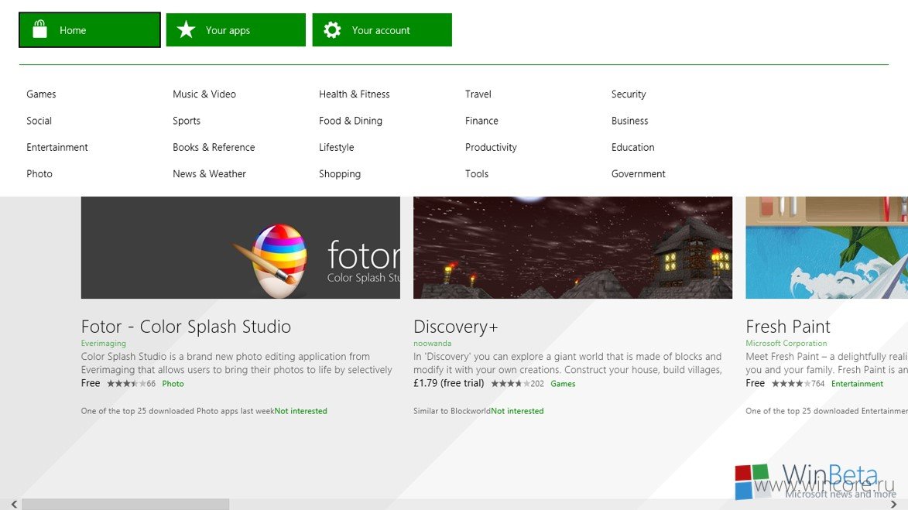
Task: Click the Fotor 'Free' price
Action: 91,383
